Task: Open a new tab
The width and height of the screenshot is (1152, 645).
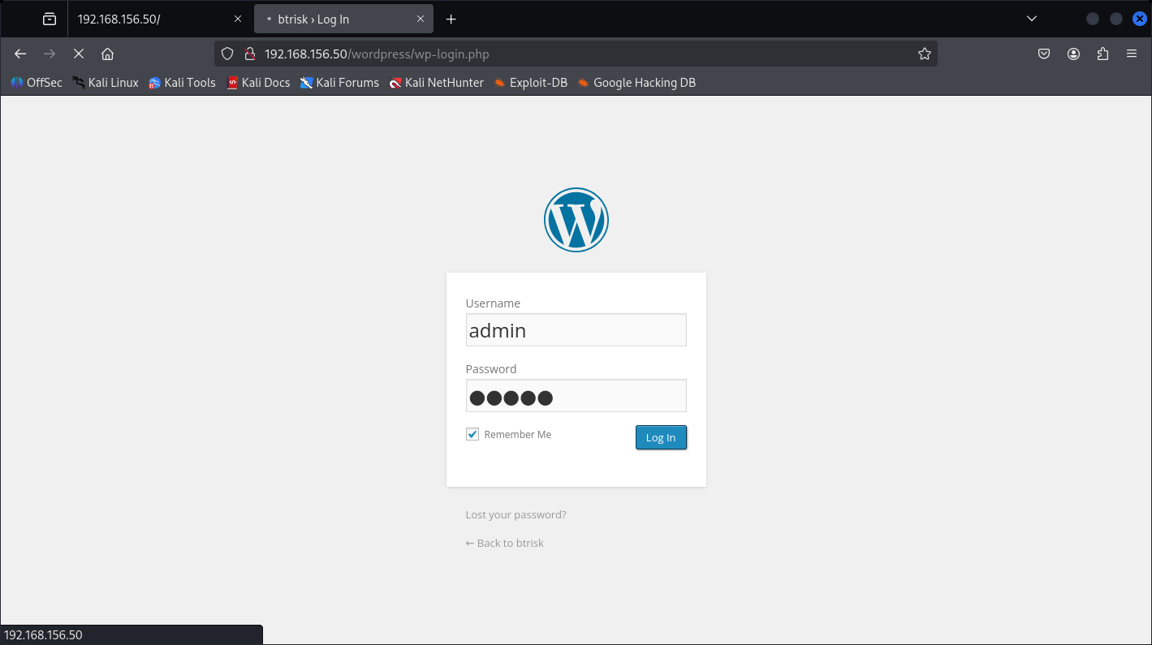Action: [451, 19]
